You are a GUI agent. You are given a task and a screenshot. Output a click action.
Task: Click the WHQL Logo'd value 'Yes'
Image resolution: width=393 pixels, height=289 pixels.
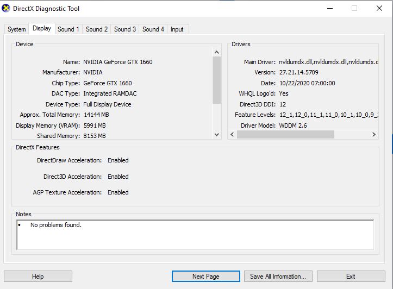(284, 93)
